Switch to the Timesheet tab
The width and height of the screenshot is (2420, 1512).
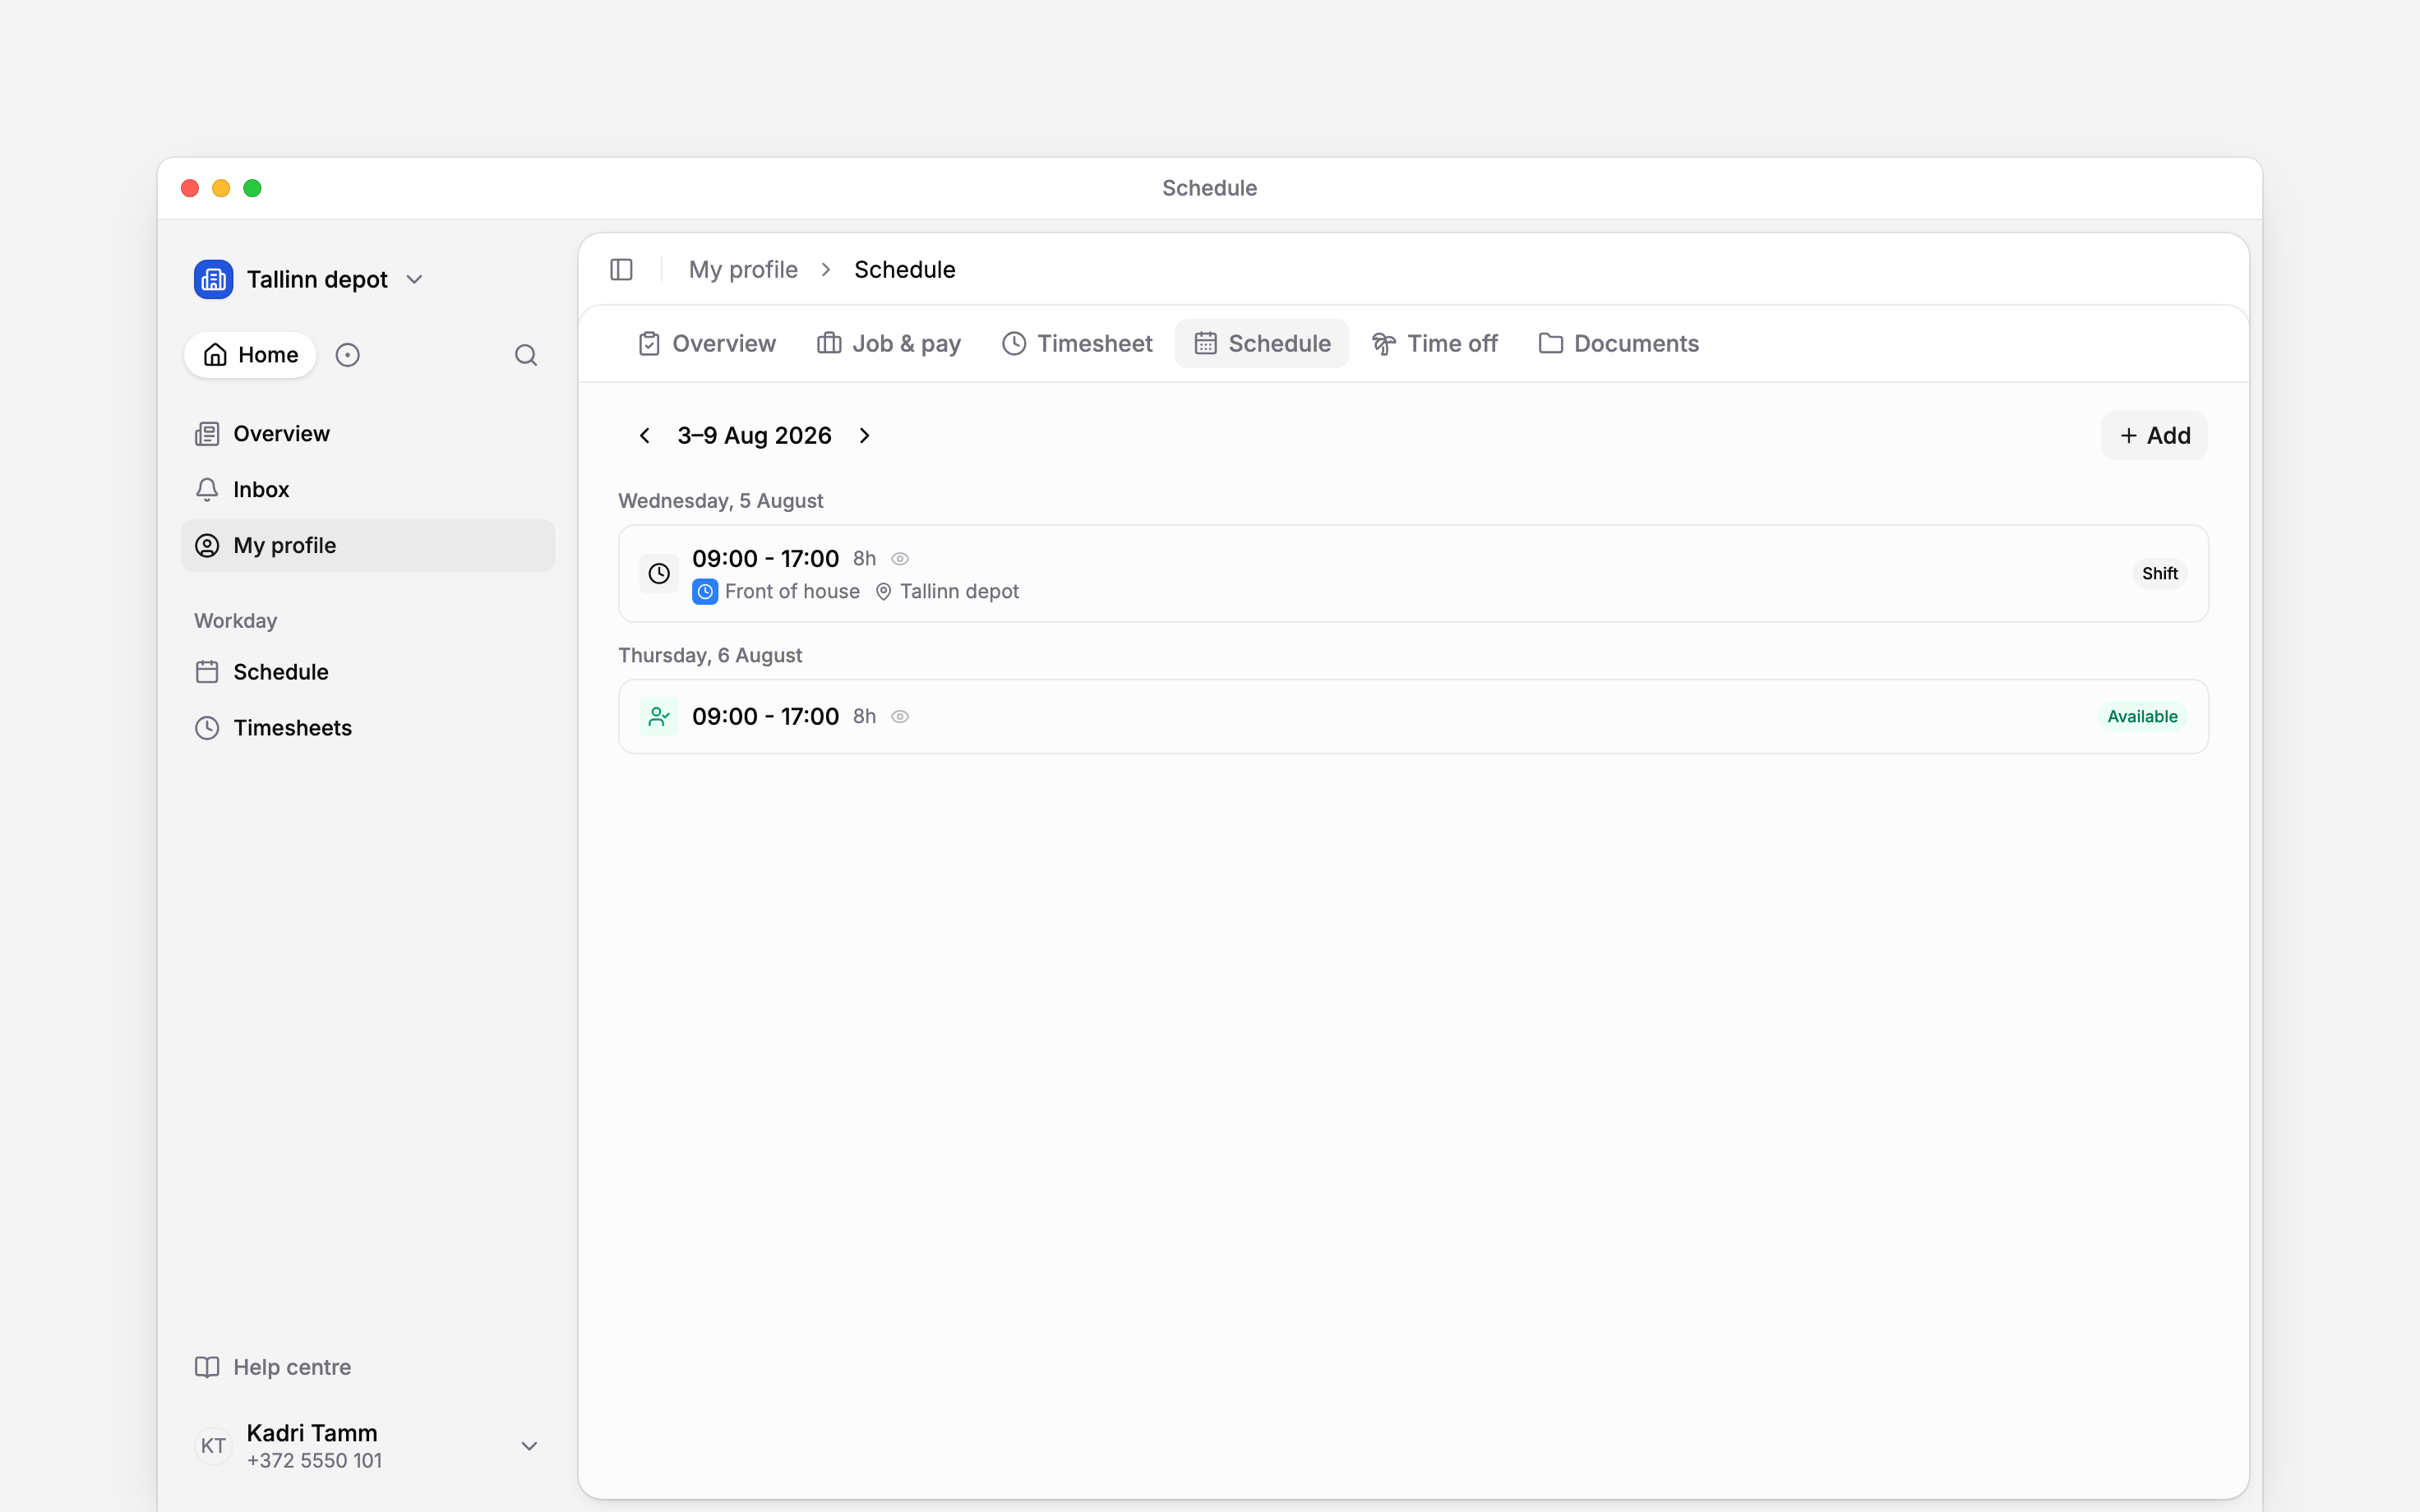pyautogui.click(x=1077, y=344)
